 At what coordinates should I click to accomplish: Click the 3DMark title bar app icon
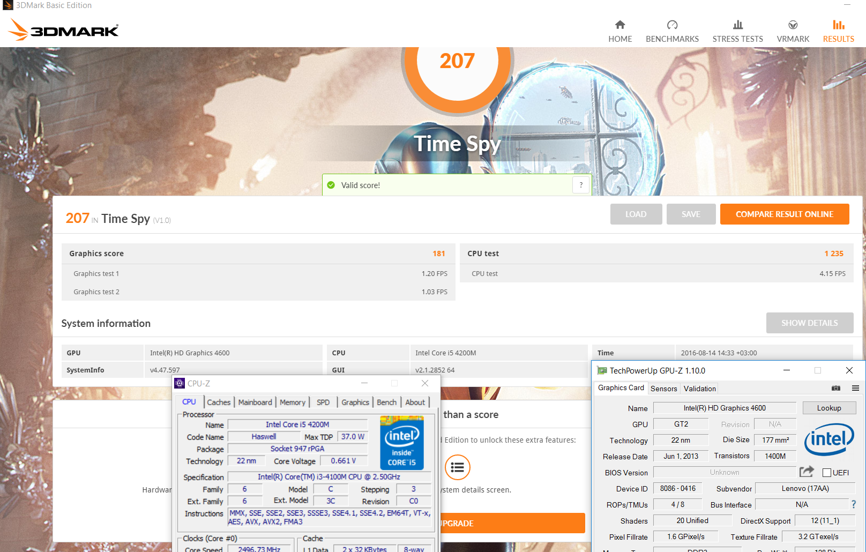pos(8,5)
